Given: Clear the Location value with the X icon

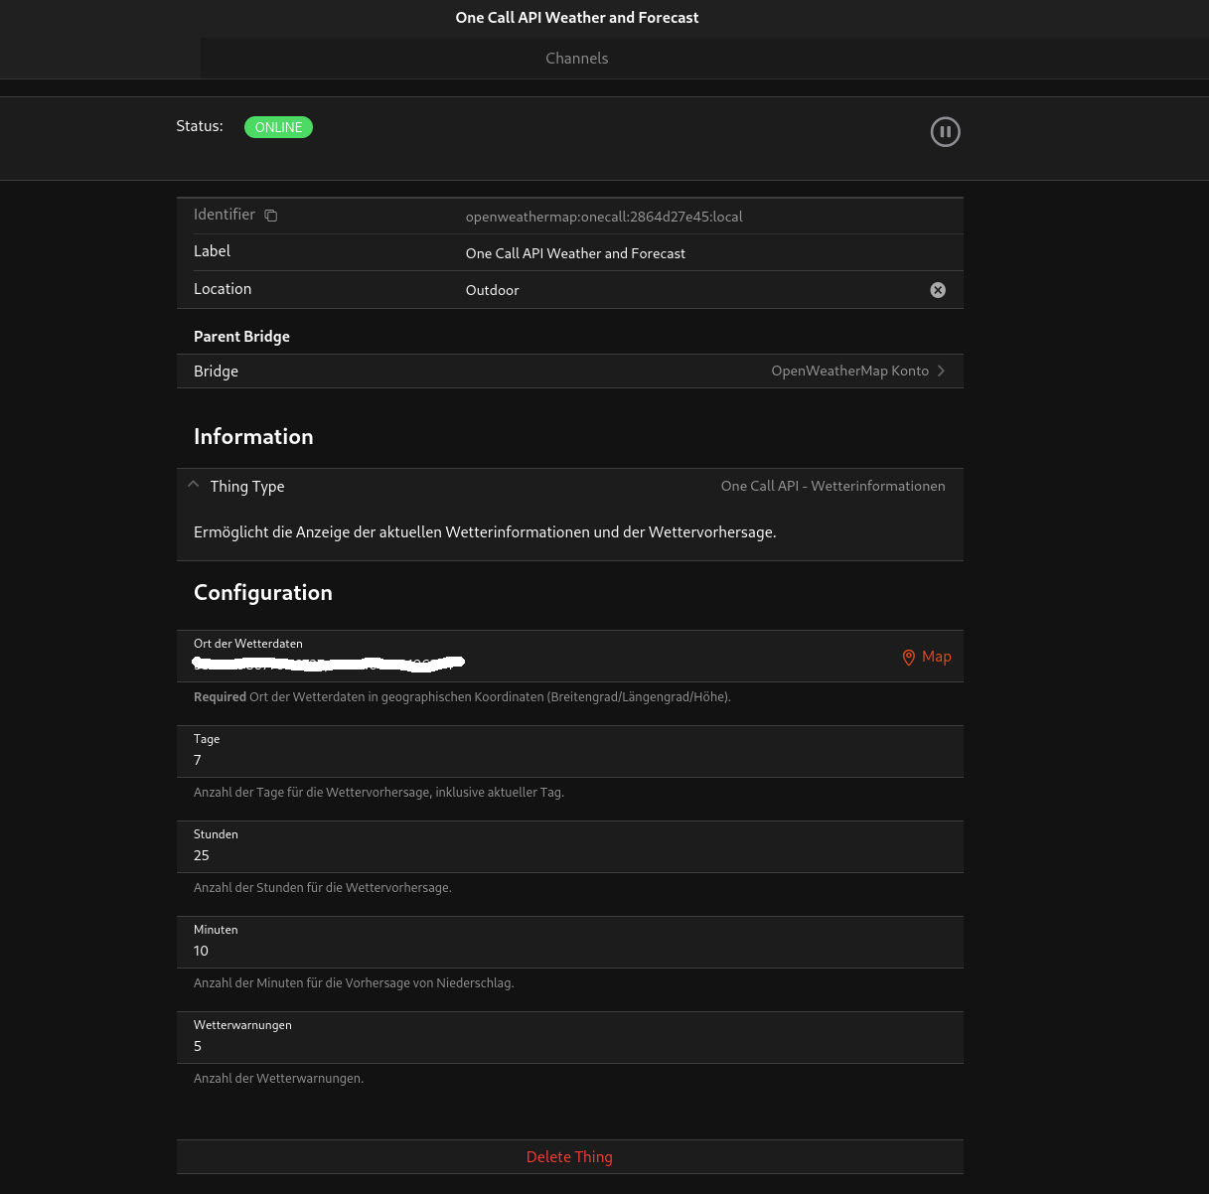Looking at the screenshot, I should click(937, 290).
